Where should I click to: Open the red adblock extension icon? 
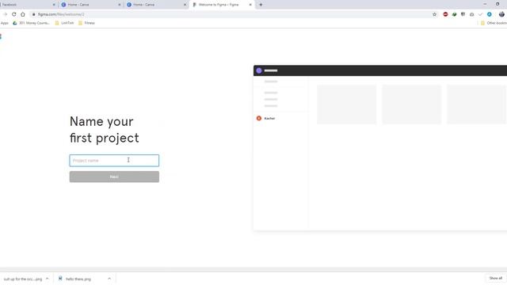click(x=445, y=14)
